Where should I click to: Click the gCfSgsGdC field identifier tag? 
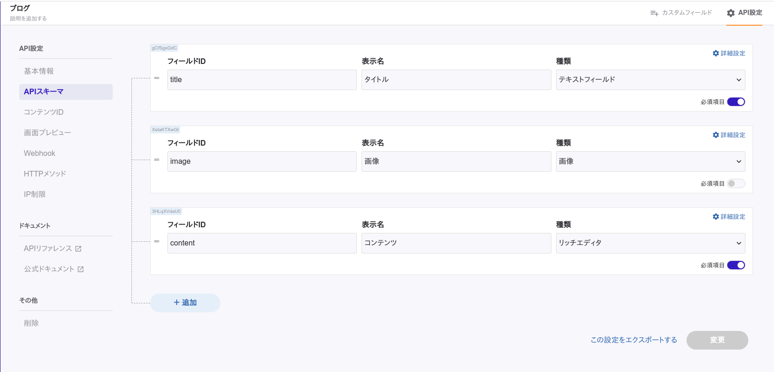coord(164,48)
